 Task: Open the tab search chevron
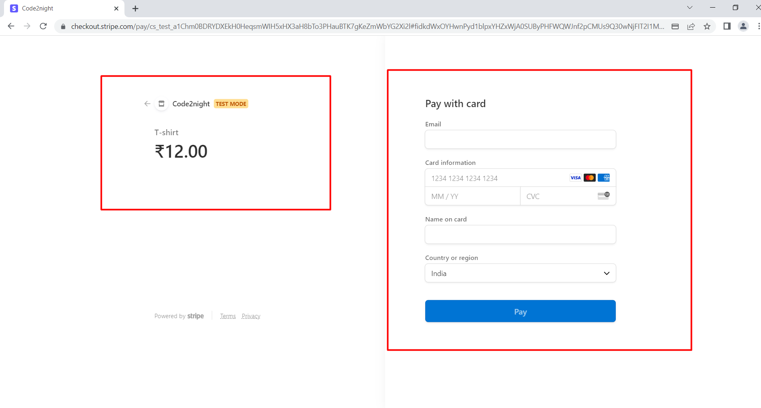click(690, 8)
